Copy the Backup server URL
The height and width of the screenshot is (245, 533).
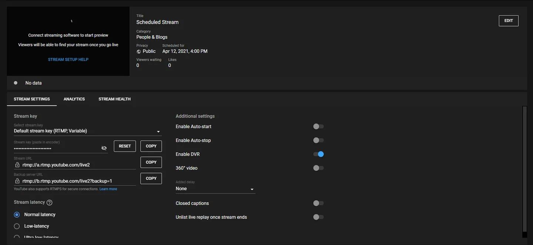(151, 178)
